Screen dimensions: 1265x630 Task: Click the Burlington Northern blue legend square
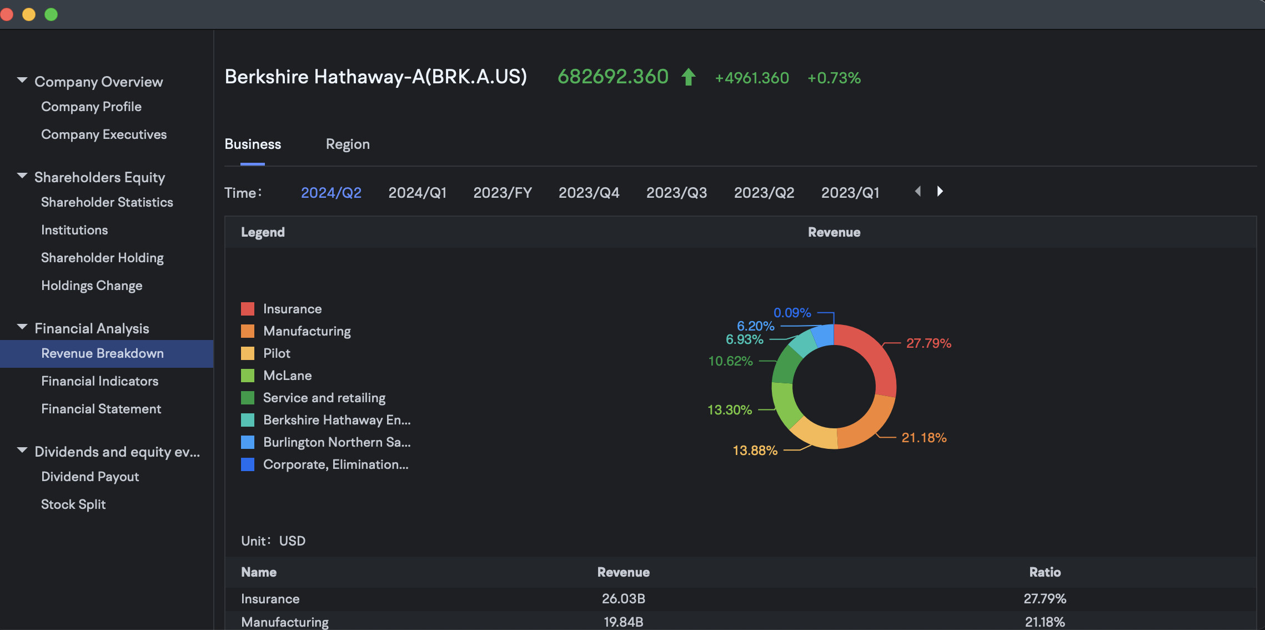pyautogui.click(x=248, y=442)
